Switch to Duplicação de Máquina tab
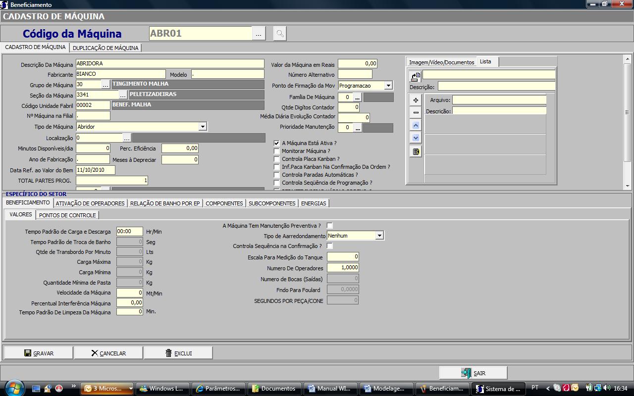The image size is (634, 396). click(106, 48)
